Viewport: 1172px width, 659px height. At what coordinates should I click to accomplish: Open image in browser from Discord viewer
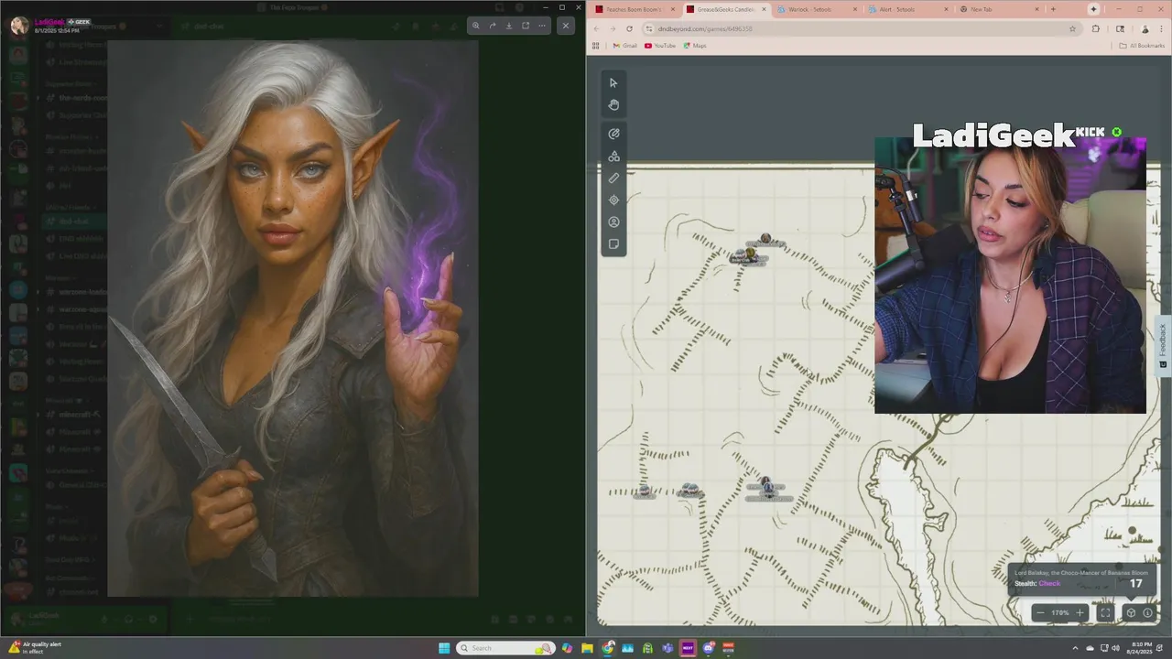(526, 26)
